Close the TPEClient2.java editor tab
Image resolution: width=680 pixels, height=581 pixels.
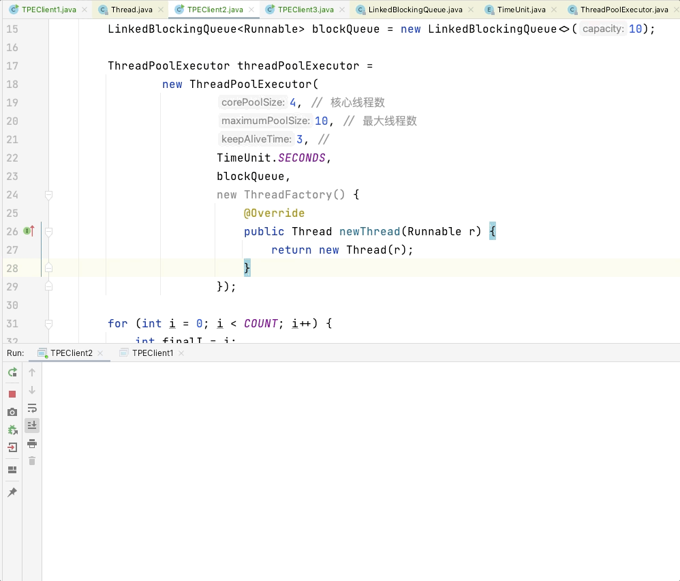(251, 10)
